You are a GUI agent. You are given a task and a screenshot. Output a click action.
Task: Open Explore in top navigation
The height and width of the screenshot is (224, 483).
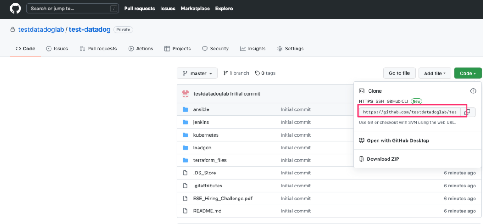click(x=224, y=9)
